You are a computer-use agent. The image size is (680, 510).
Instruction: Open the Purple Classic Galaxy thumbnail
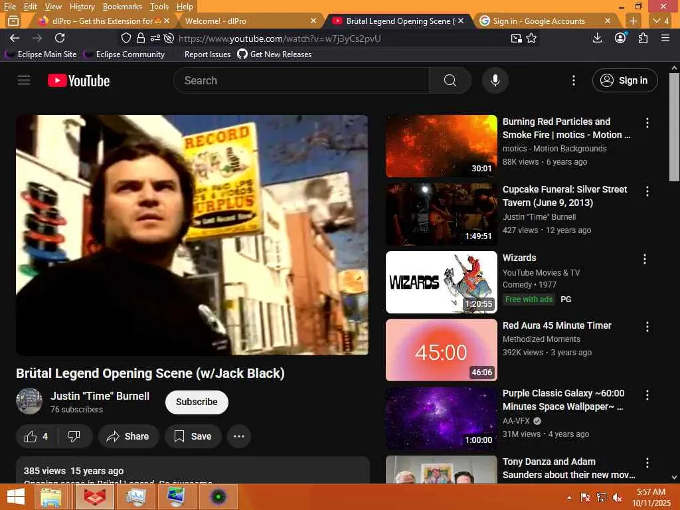point(442,418)
